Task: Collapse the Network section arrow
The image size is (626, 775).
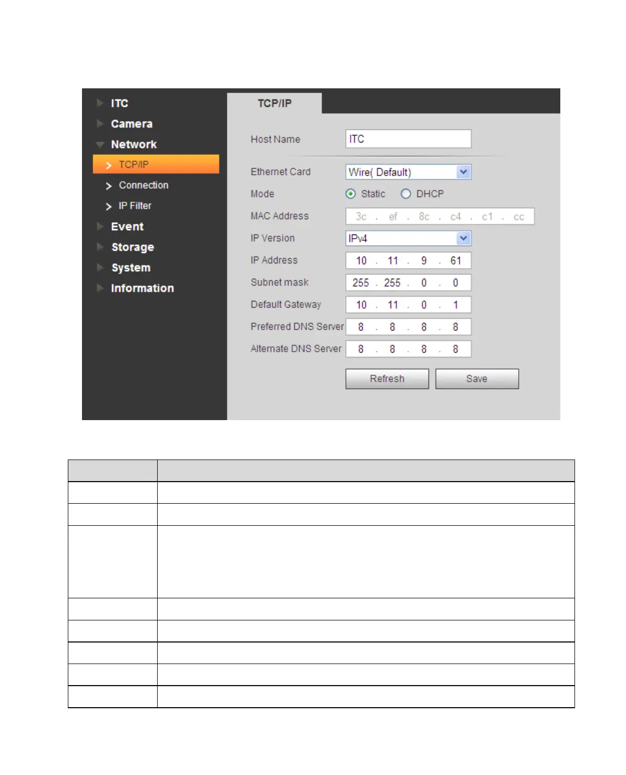Action: tap(100, 145)
